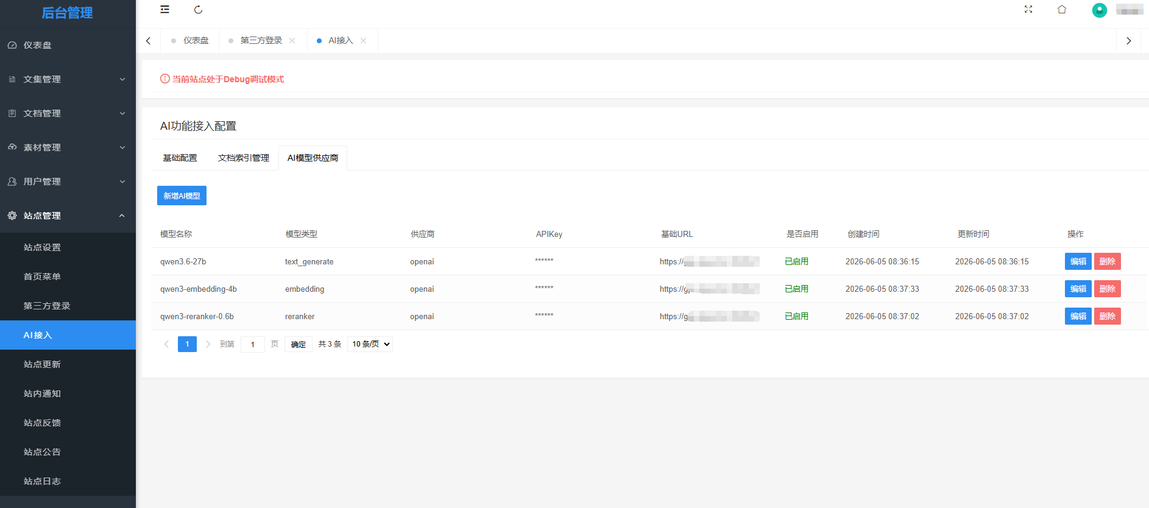Open 站点设置 in the sidebar
Viewport: 1149px width, 508px height.
coord(68,247)
